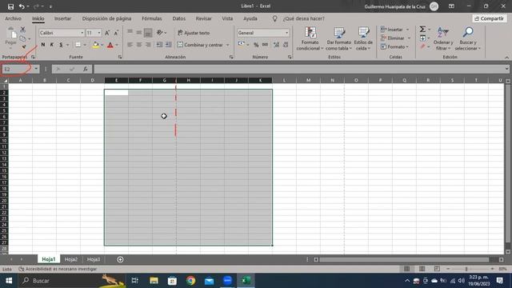Click ¿Qué desea hacer? search box
The width and height of the screenshot is (512, 288).
point(304,18)
